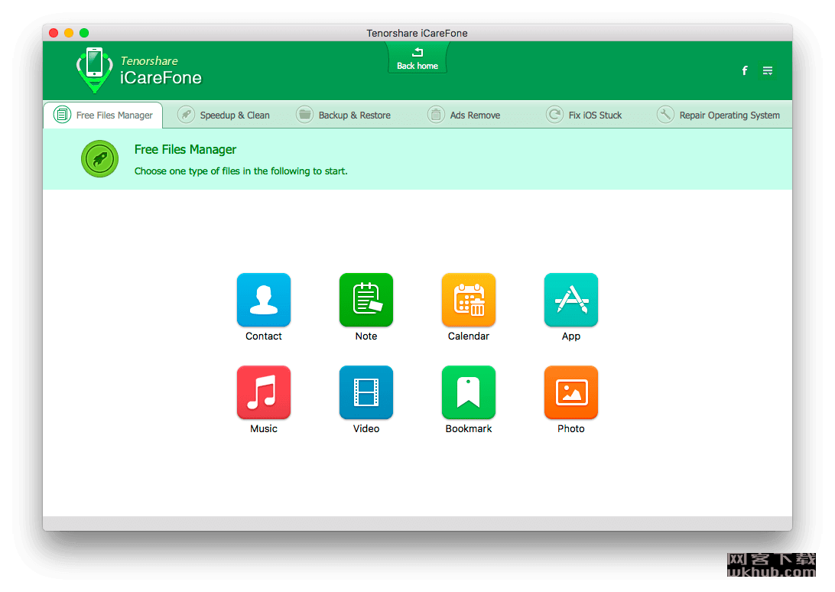This screenshot has width=835, height=592.
Task: Select the Music file type icon
Action: [264, 392]
